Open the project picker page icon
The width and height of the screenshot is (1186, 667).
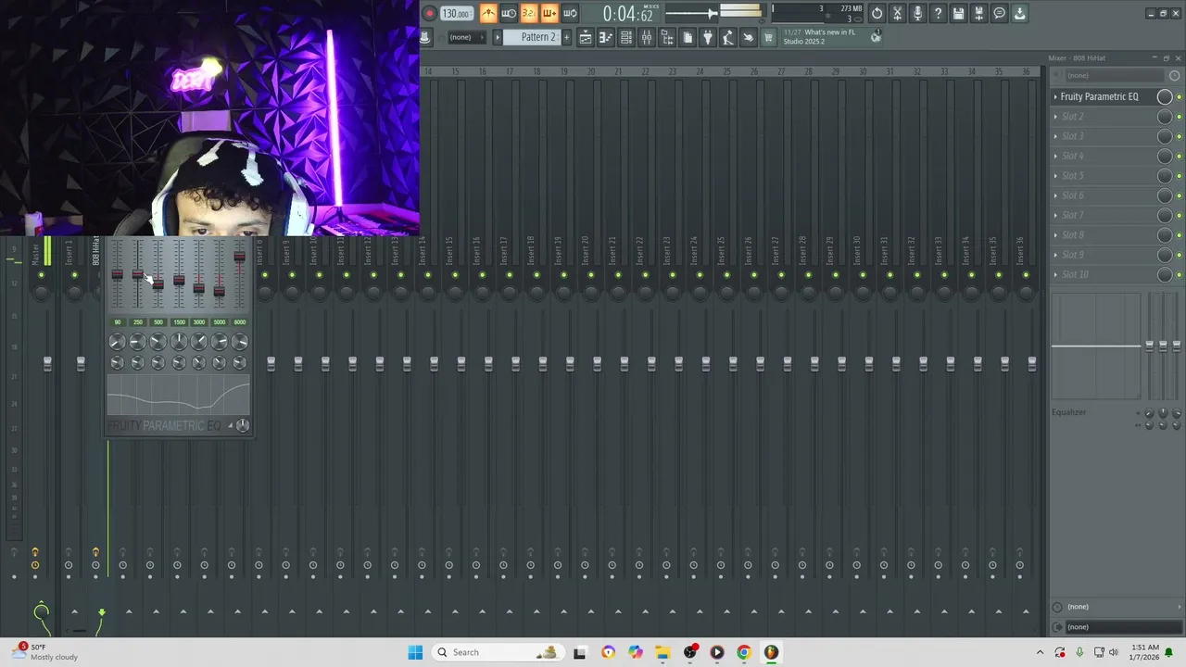click(688, 37)
